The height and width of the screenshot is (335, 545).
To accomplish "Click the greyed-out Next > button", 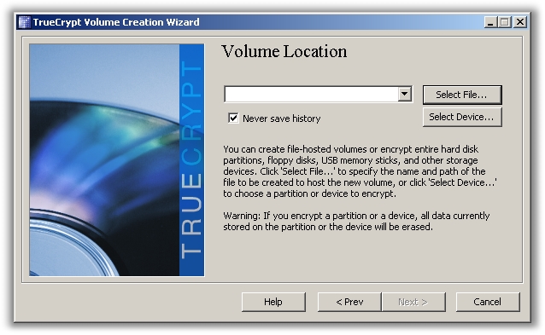I will [x=413, y=302].
